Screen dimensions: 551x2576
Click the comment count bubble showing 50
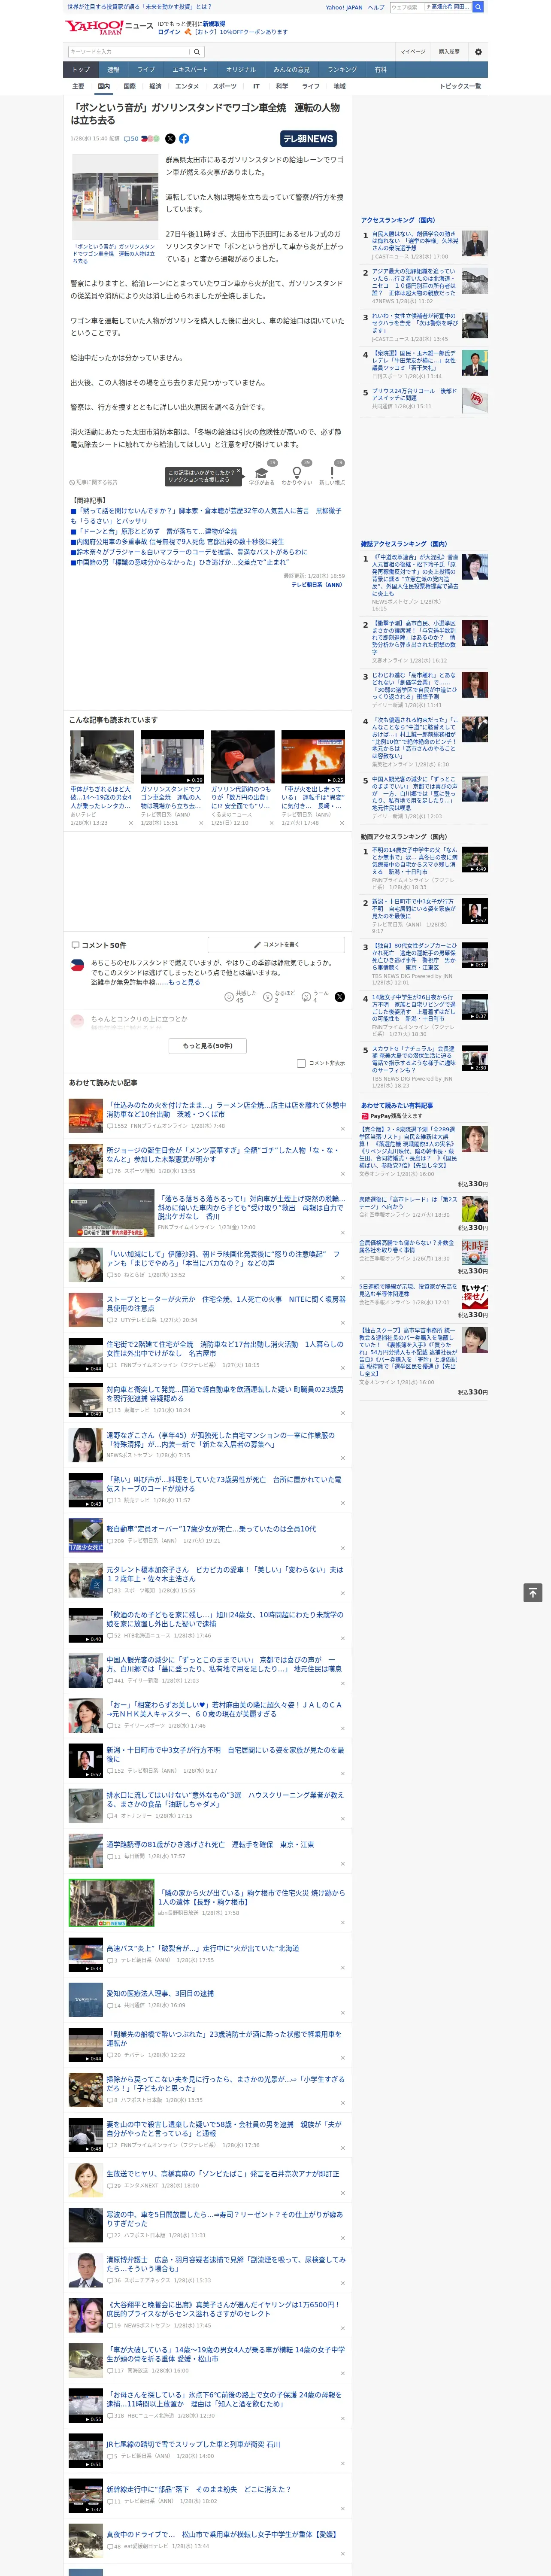tap(131, 139)
